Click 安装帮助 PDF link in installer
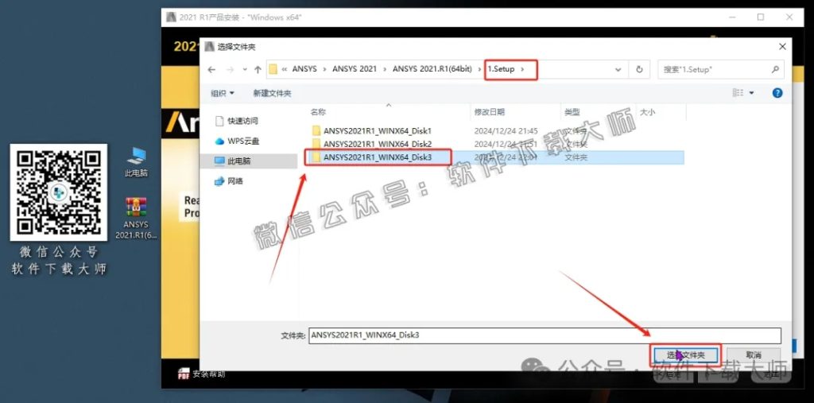The image size is (814, 403). (201, 374)
